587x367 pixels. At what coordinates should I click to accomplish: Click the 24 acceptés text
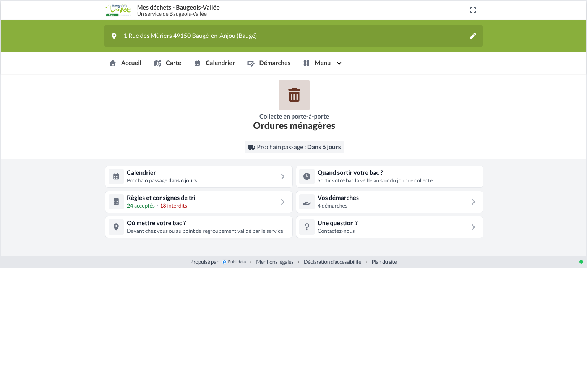coord(141,206)
